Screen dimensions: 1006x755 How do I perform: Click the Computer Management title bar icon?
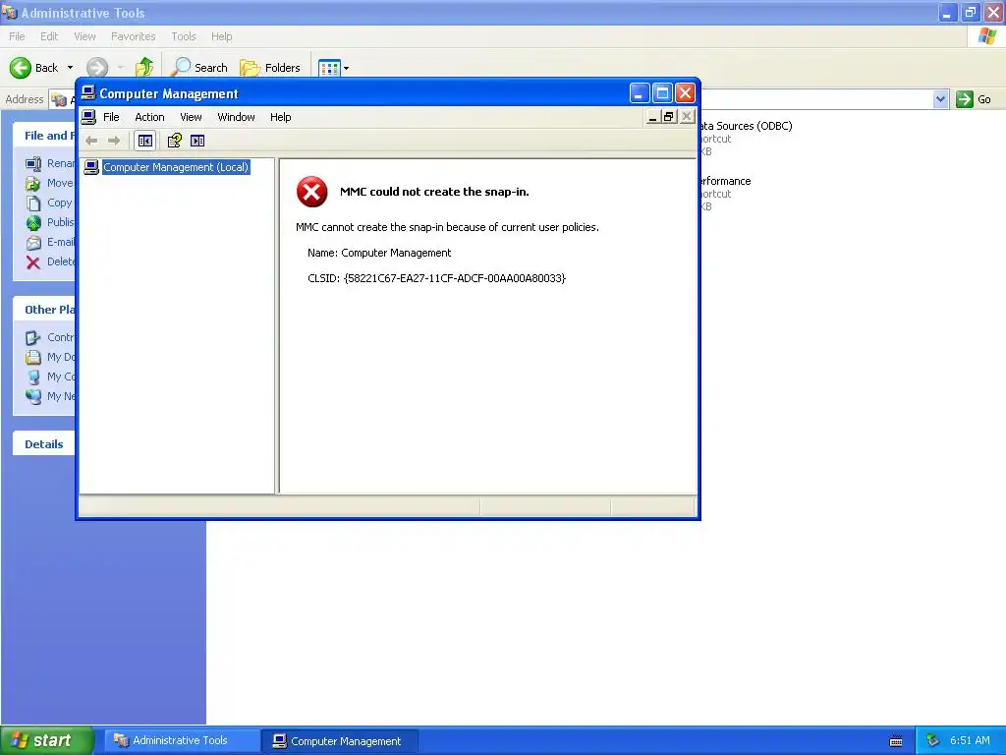tap(88, 93)
